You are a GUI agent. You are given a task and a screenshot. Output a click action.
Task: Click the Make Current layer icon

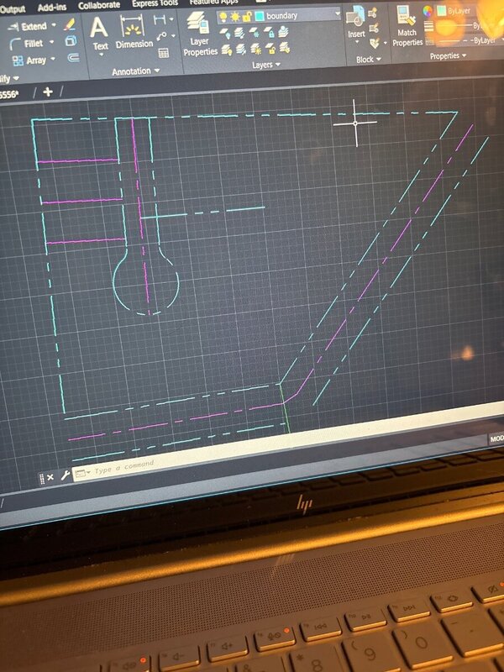tap(283, 32)
